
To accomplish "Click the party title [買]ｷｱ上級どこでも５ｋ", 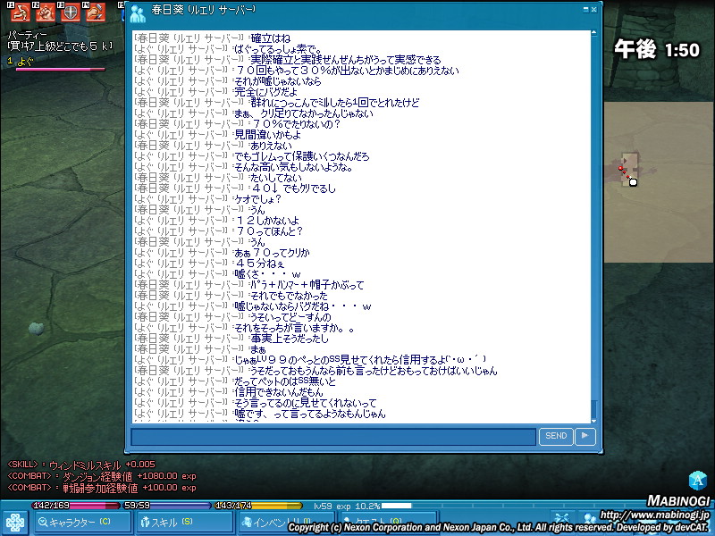I will click(x=60, y=46).
